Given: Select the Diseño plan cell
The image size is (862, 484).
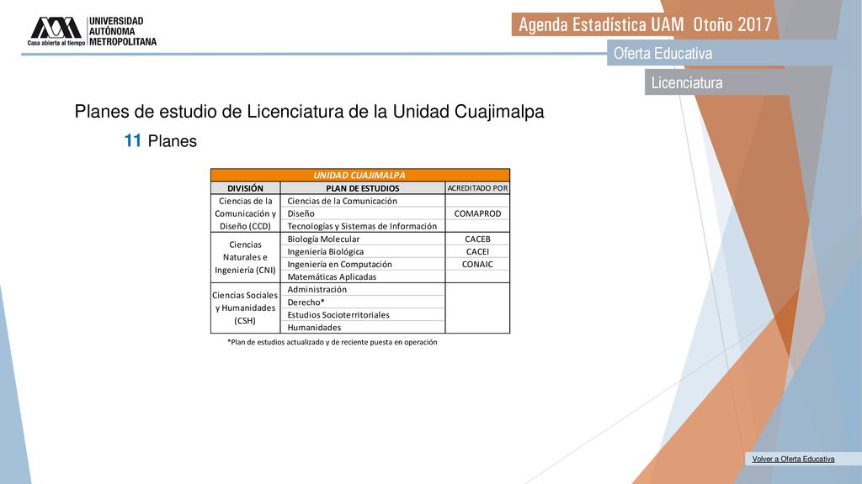Looking at the screenshot, I should pos(362,213).
